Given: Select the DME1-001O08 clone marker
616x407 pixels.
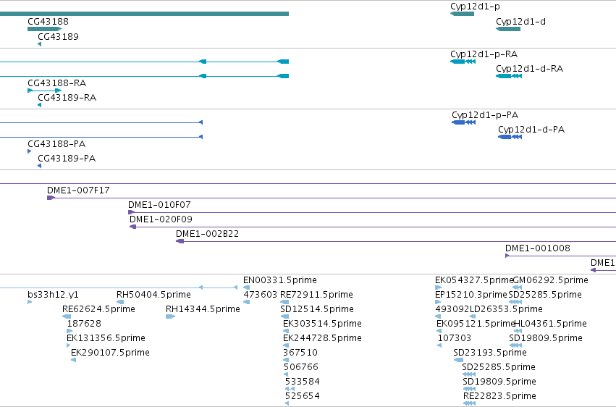Looking at the screenshot, I should tap(507, 256).
